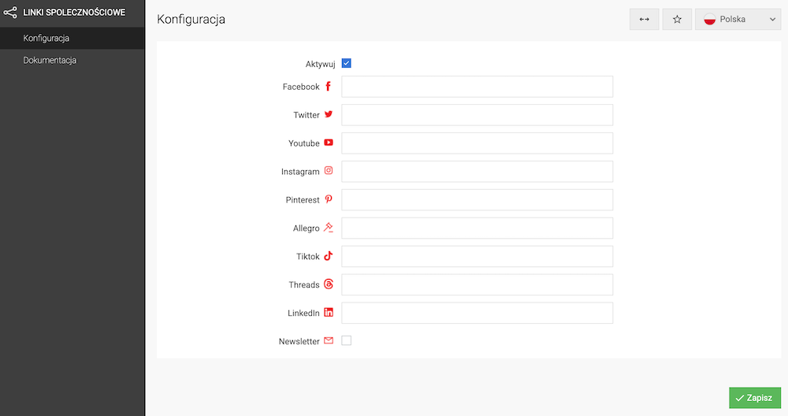The image size is (788, 416).
Task: Click the Twitter bird icon
Action: [329, 114]
